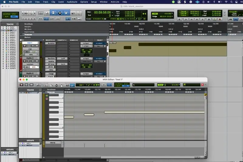Select the Scrubber speaker tool in Edit toolbar
The image size is (243, 162).
[x=73, y=13]
